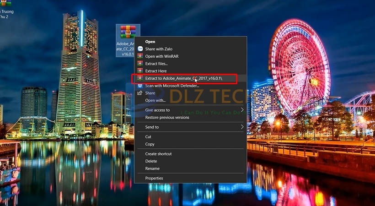Expand the Send to submenu arrow
Image resolution: width=375 pixels, height=206 pixels.
pos(242,127)
